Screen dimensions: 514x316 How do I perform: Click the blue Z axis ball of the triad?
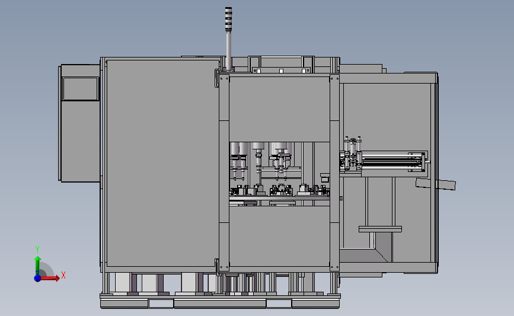pos(38,278)
